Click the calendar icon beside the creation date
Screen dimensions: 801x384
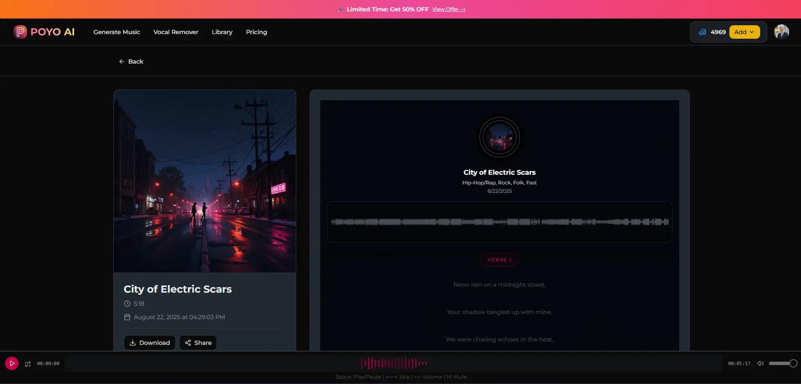[127, 317]
